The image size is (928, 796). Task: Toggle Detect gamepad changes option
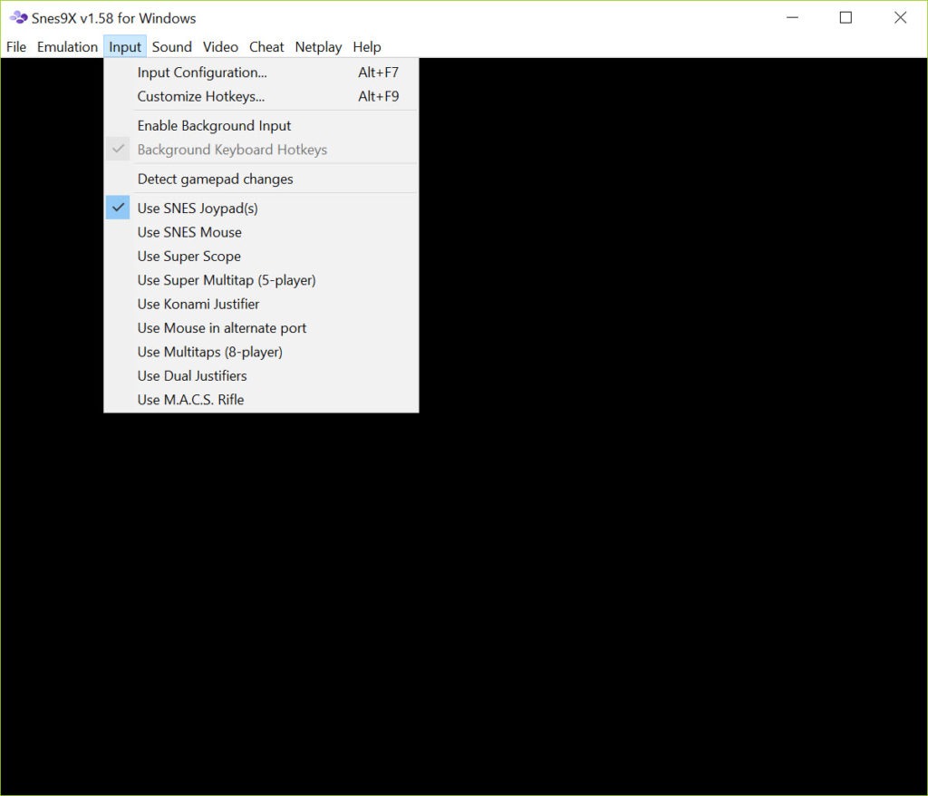coord(261,179)
